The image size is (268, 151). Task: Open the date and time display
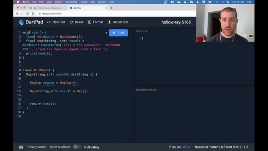242,2
